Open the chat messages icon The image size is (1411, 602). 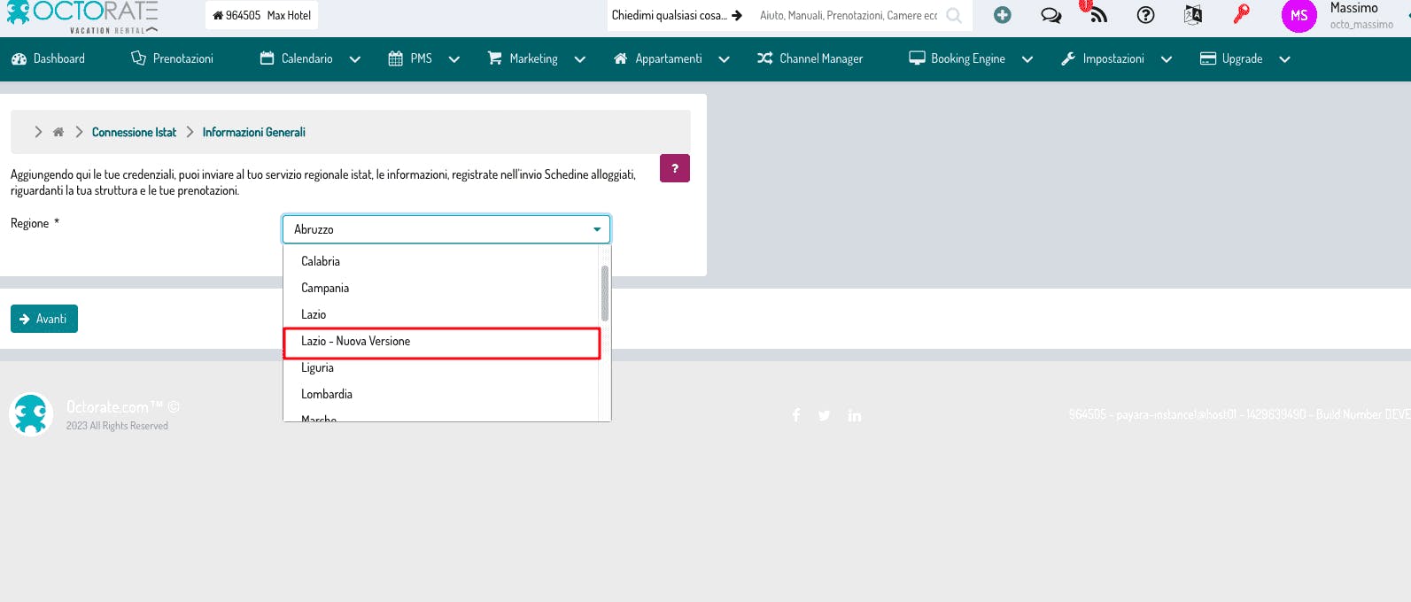pyautogui.click(x=1050, y=15)
